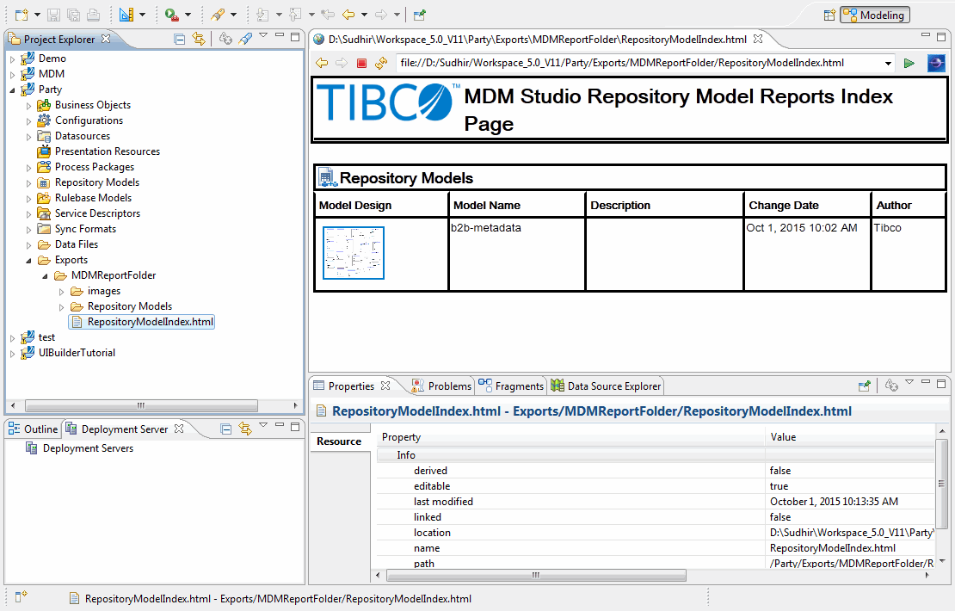Select Business Objects folder in tree

coord(93,105)
